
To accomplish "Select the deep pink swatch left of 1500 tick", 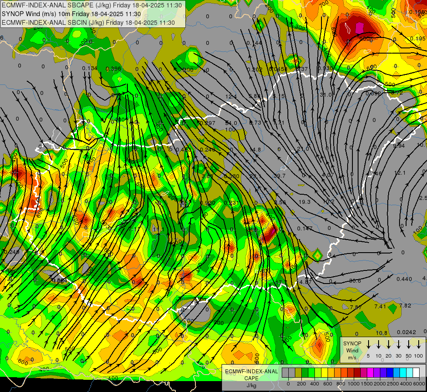I will coord(364,372).
